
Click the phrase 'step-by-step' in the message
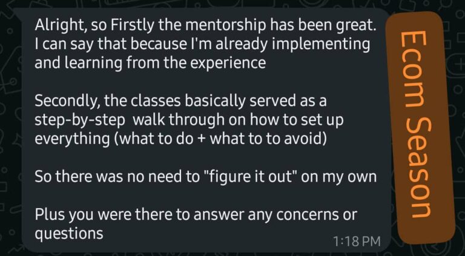click(80, 120)
